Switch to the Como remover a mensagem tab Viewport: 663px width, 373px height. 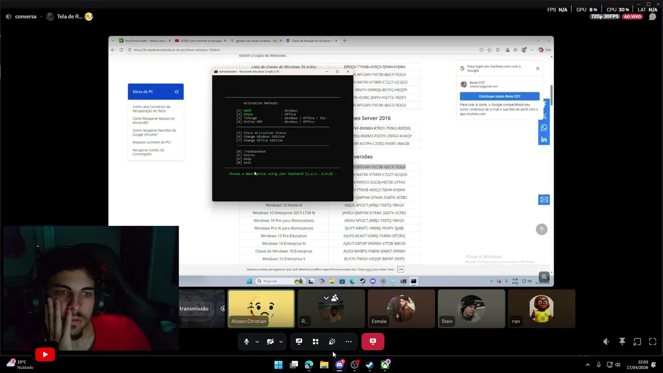pos(199,40)
